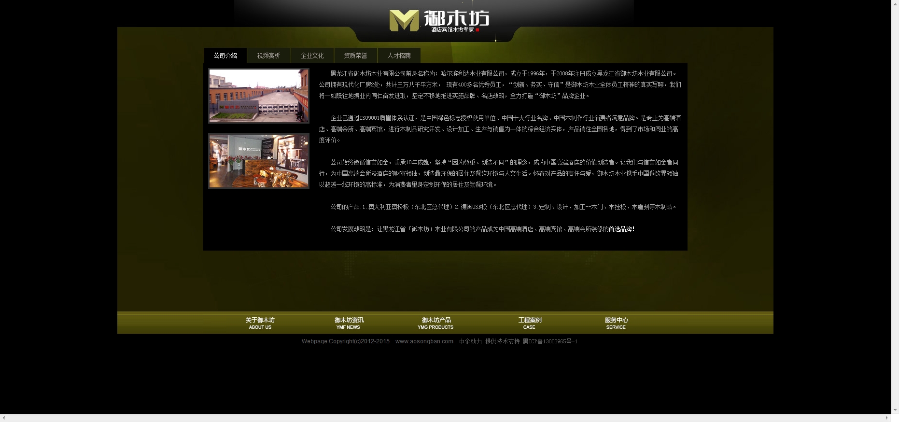Open the showroom interior photo thumbnail
This screenshot has height=422, width=899.
[x=259, y=161]
